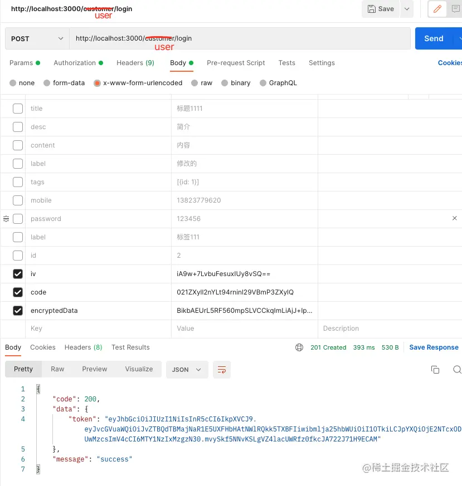462x486 pixels.
Task: Enable the mobile parameter checkbox
Action: tap(18, 200)
